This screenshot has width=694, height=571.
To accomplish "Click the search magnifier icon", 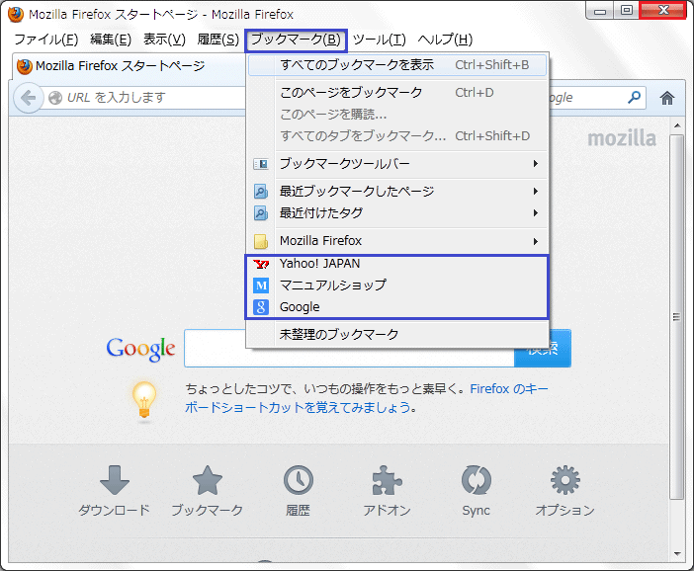I will [x=635, y=97].
